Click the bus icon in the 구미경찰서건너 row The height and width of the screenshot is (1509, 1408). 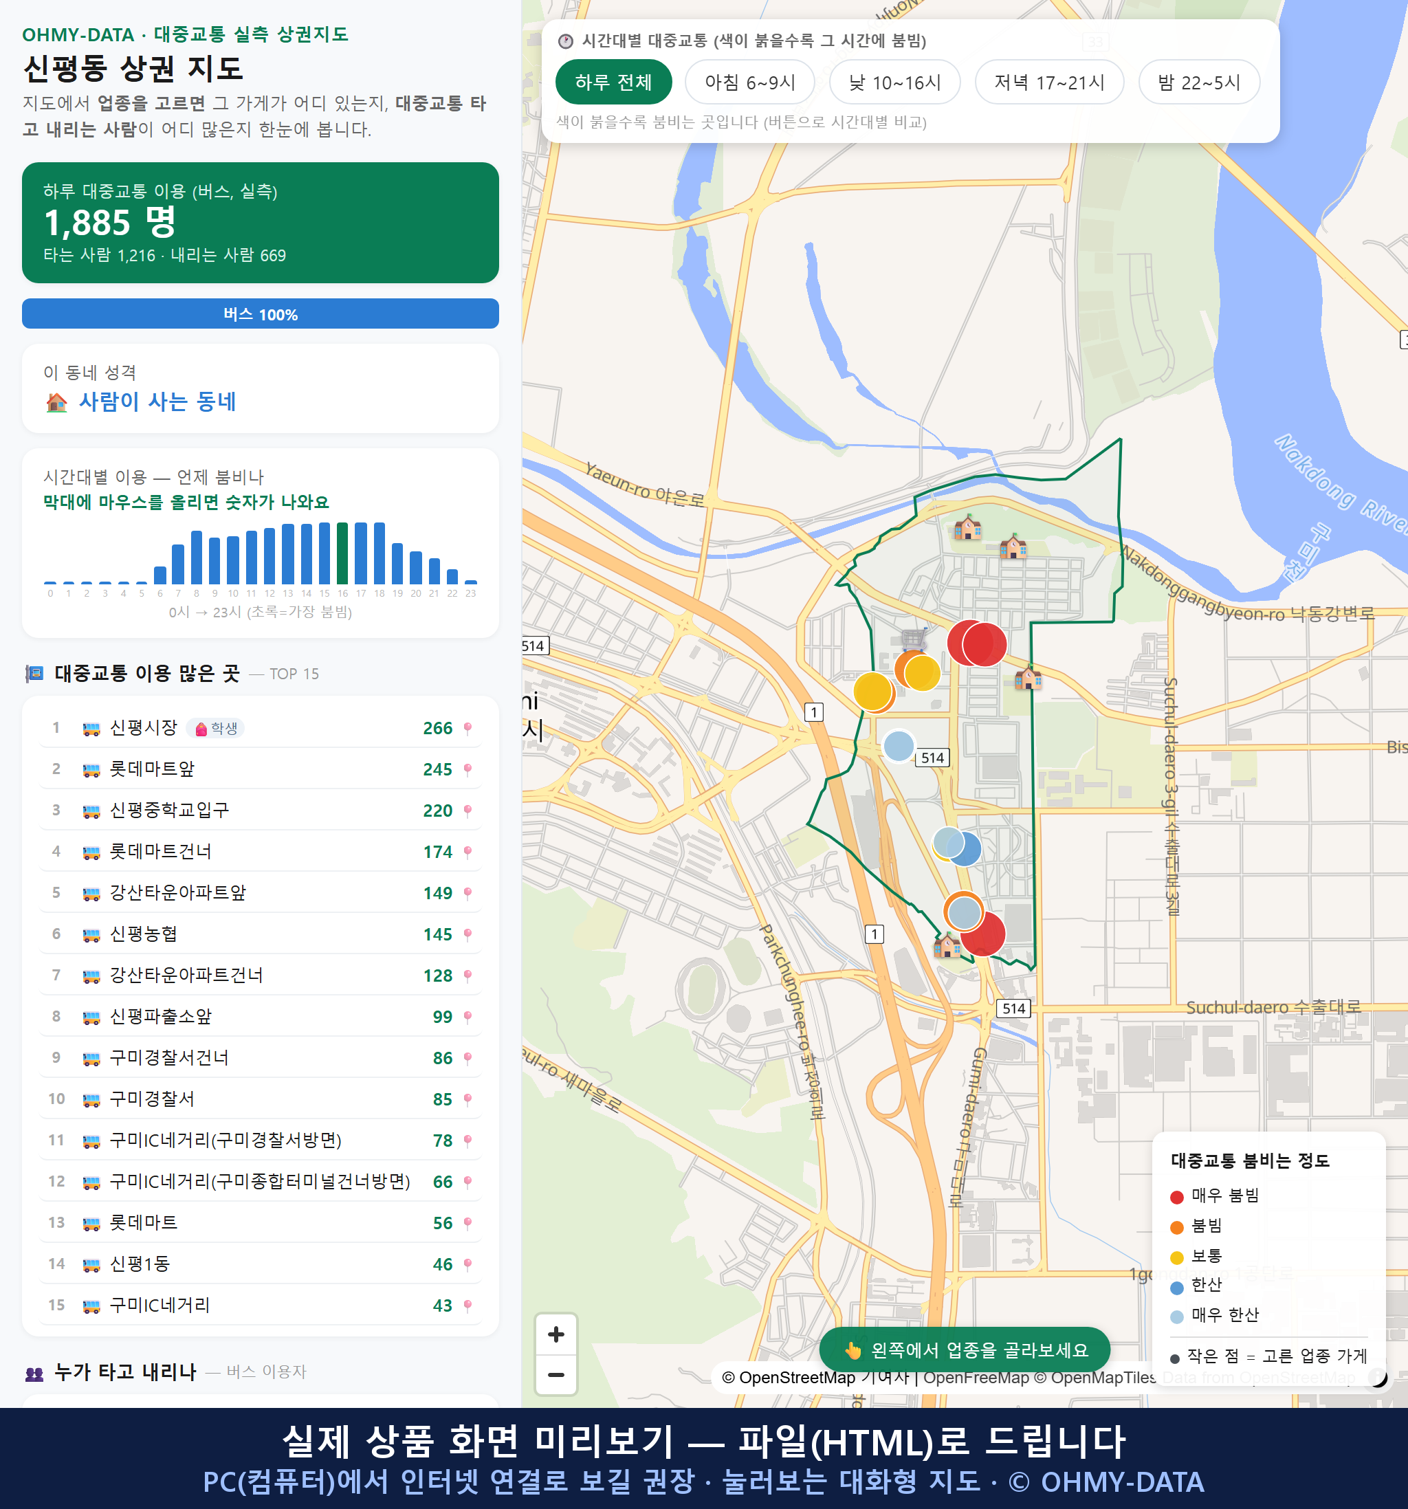click(x=91, y=1059)
